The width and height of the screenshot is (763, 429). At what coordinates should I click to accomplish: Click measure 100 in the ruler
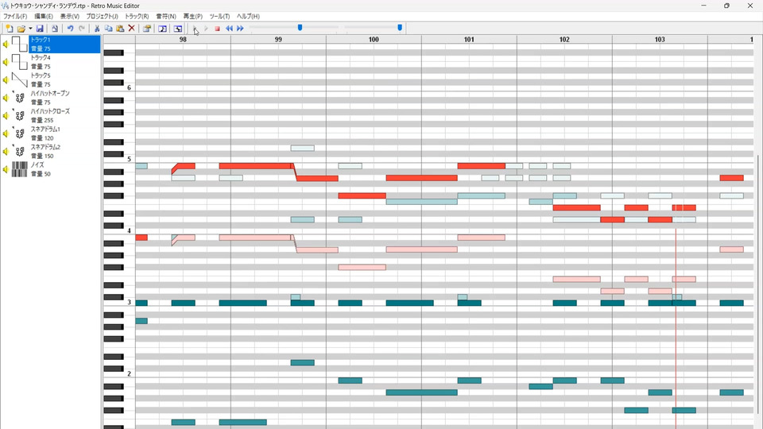tap(374, 40)
